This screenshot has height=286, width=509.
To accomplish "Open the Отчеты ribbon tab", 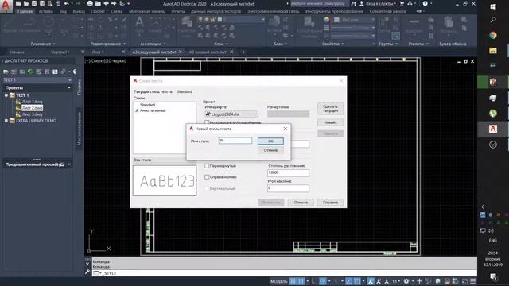I will pos(178,11).
